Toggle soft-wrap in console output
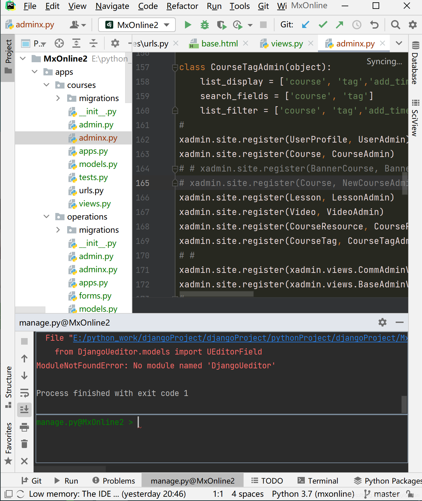The image size is (422, 501). tap(24, 393)
